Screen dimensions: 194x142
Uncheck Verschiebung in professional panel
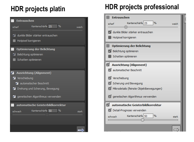click(110, 78)
